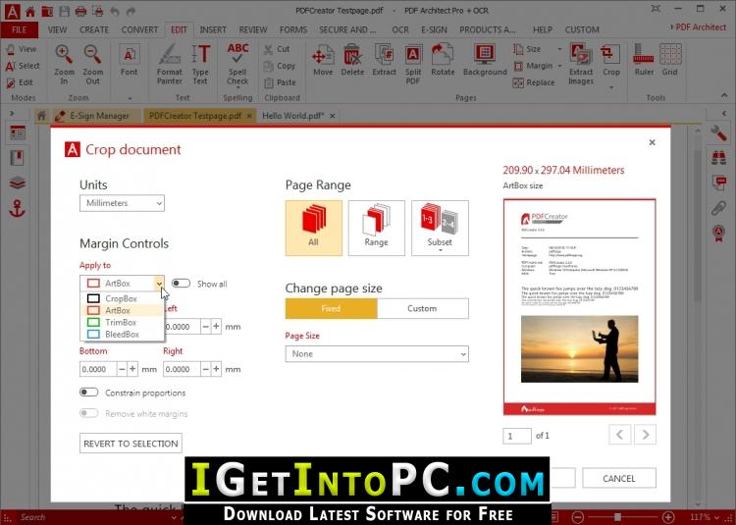Screen dimensions: 736x525
Task: Choose TrimBox from the dropdown list
Action: pos(122,322)
